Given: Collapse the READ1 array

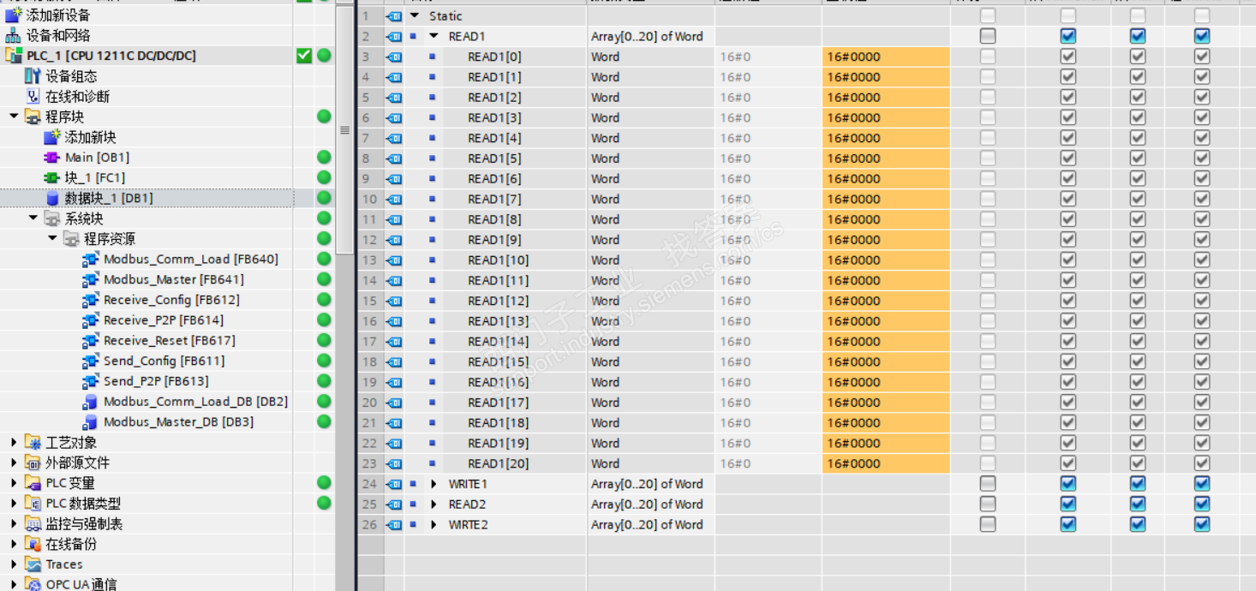Looking at the screenshot, I should [x=434, y=36].
